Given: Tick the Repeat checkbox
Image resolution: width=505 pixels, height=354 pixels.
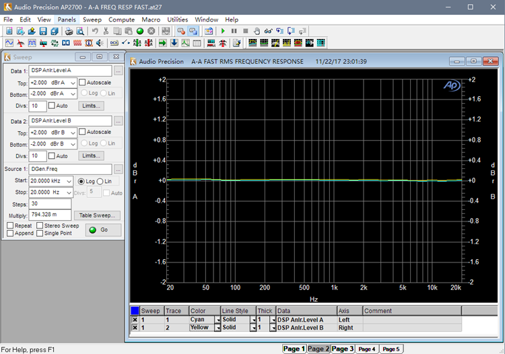Looking at the screenshot, I should point(10,225).
